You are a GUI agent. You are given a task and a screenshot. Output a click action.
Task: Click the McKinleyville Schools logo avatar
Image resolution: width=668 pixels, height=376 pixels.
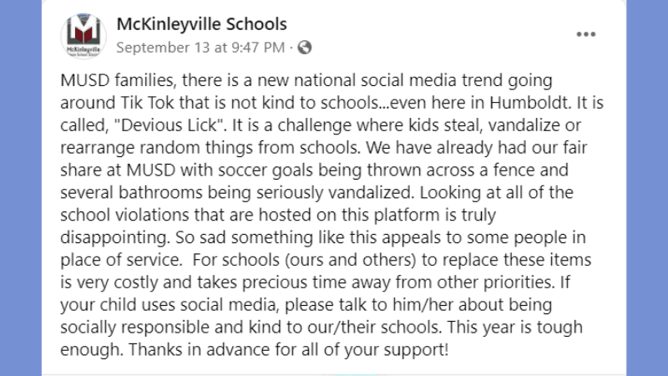coord(83,36)
